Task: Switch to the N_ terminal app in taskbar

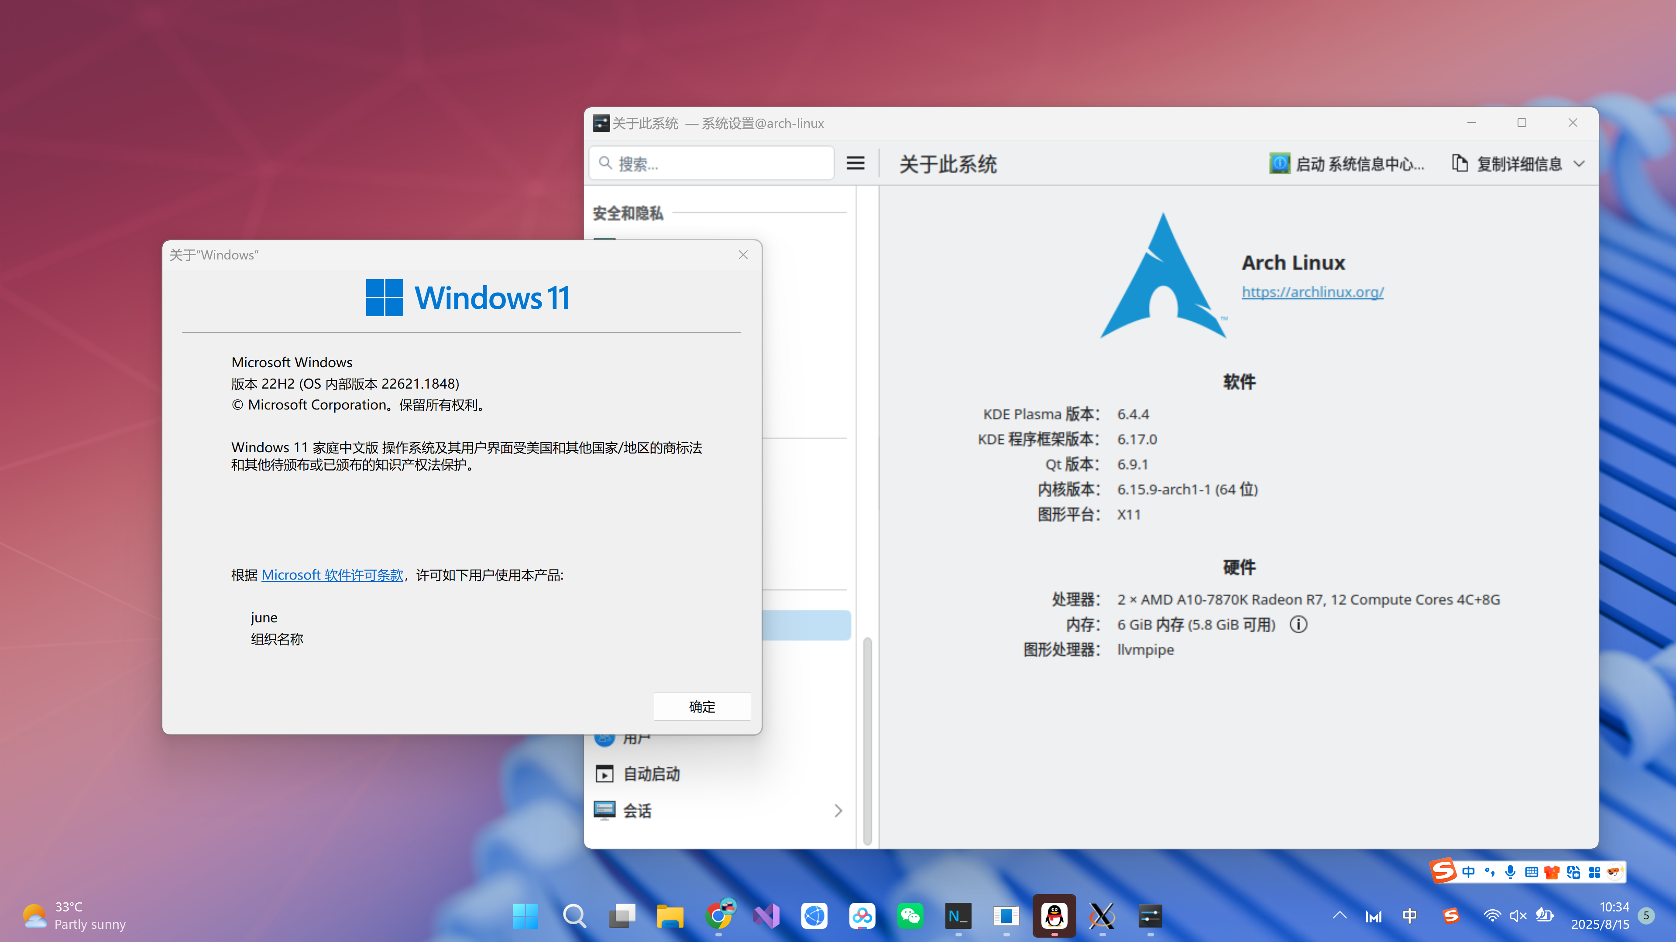Action: [x=958, y=916]
